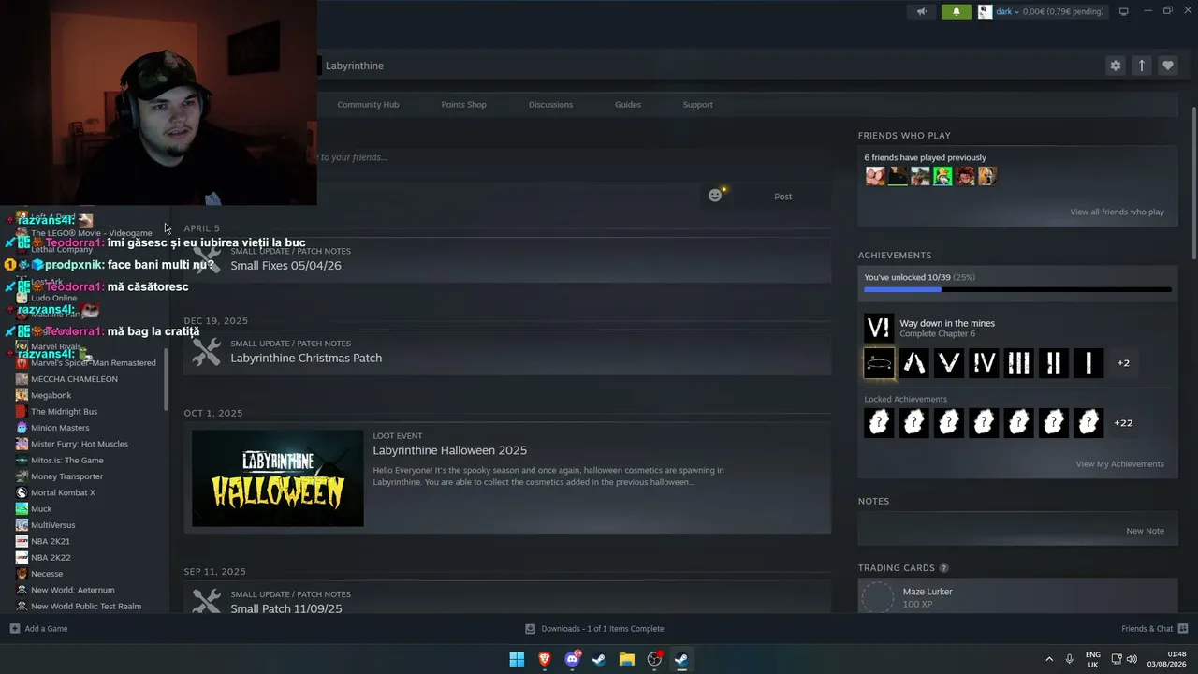Screen dimensions: 1198x674
Task: Select the V numeral achievement icon
Action: click(949, 363)
